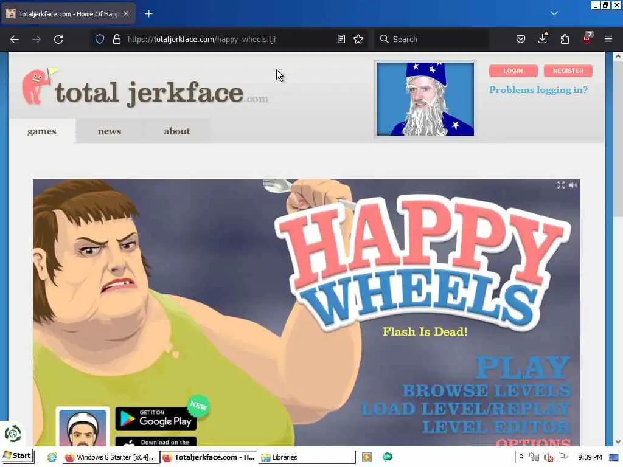This screenshot has height=467, width=623.
Task: Show hidden tray icons arrow
Action: (x=521, y=457)
